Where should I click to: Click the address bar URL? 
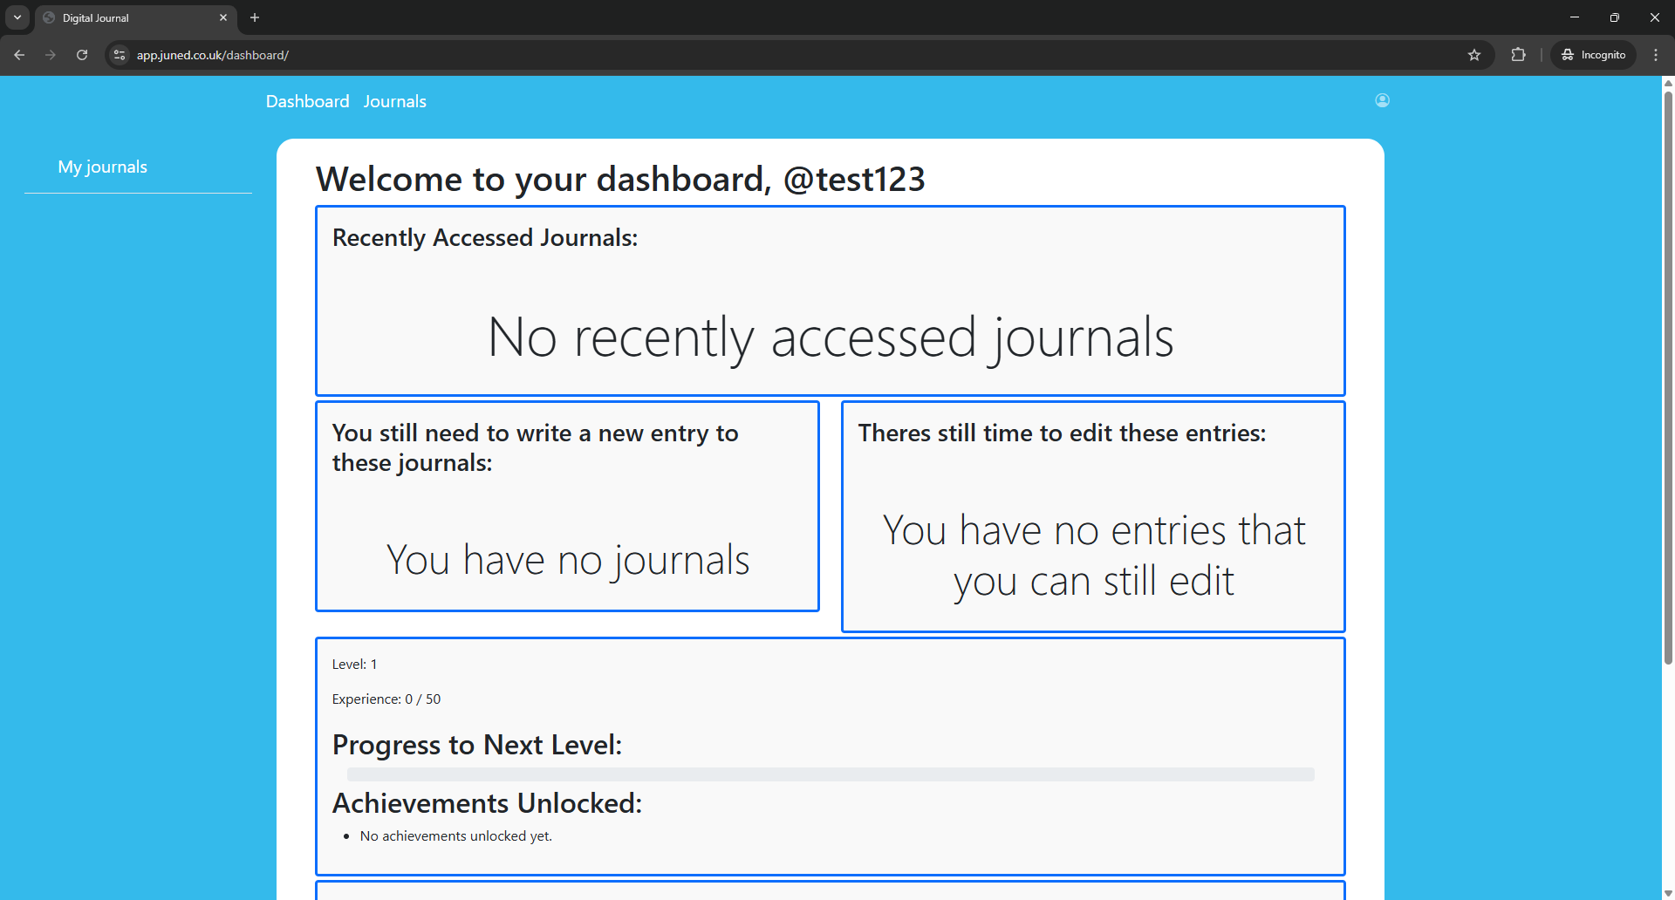213,55
